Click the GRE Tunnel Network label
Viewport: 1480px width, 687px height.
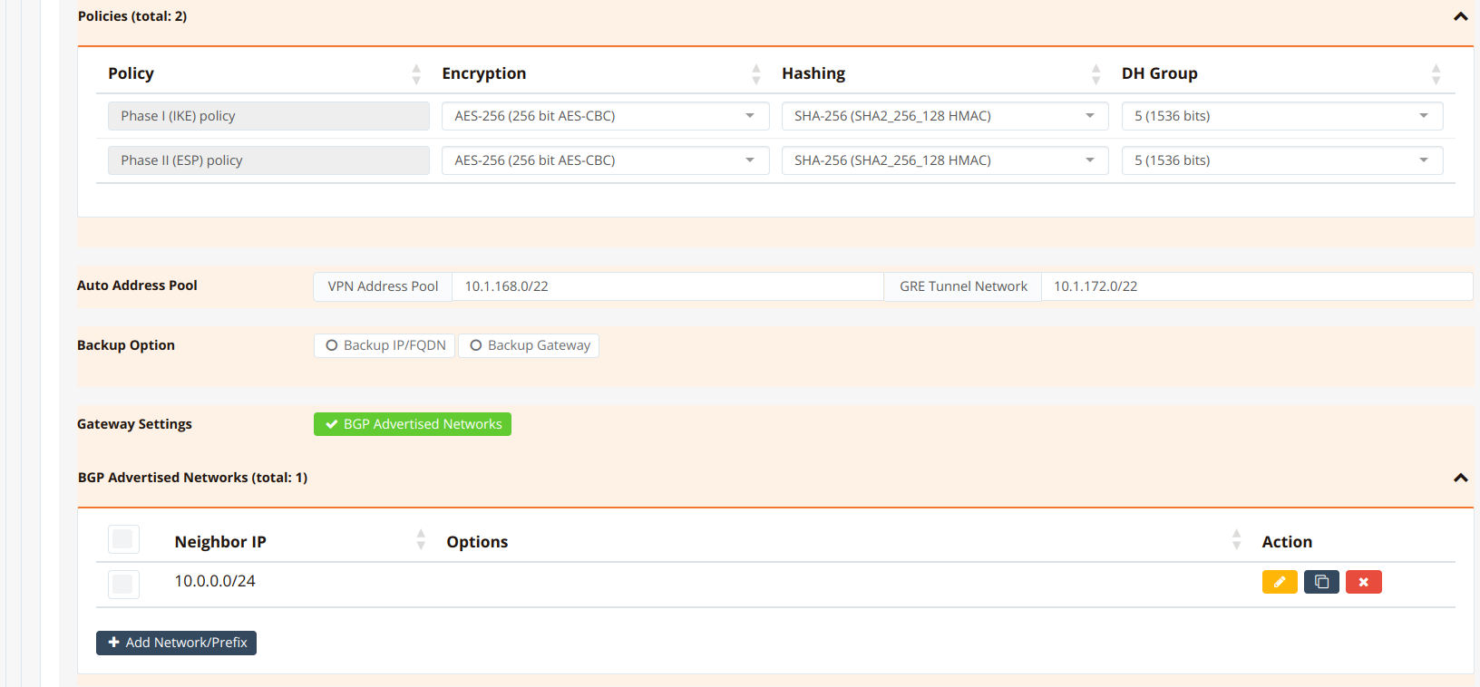pyautogui.click(x=963, y=286)
